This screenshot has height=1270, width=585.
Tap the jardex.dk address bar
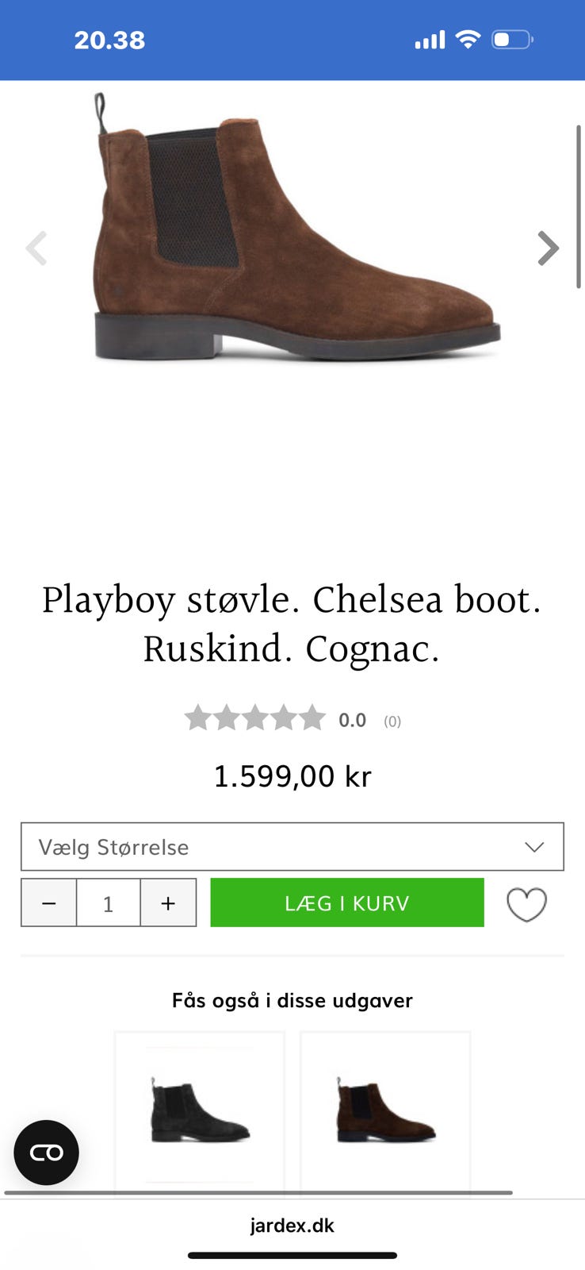[x=292, y=1226]
